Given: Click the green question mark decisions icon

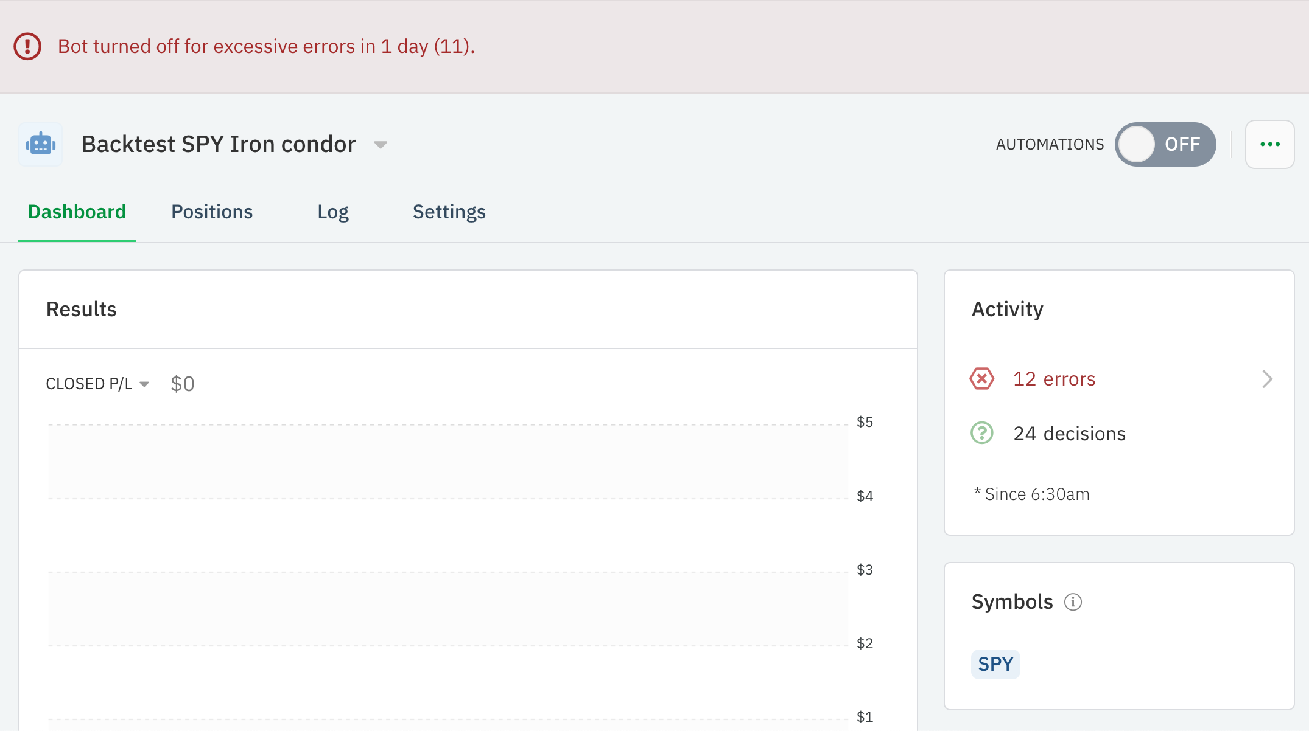Looking at the screenshot, I should pyautogui.click(x=983, y=433).
